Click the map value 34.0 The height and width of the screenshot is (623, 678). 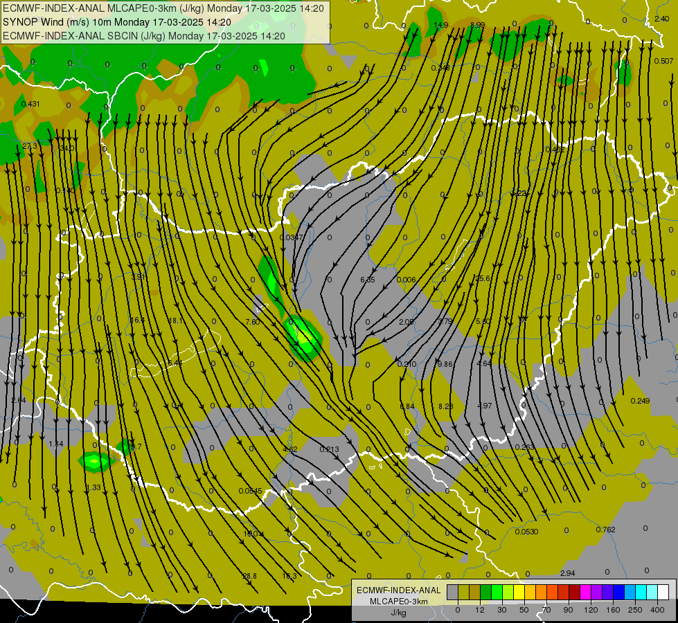point(67,148)
